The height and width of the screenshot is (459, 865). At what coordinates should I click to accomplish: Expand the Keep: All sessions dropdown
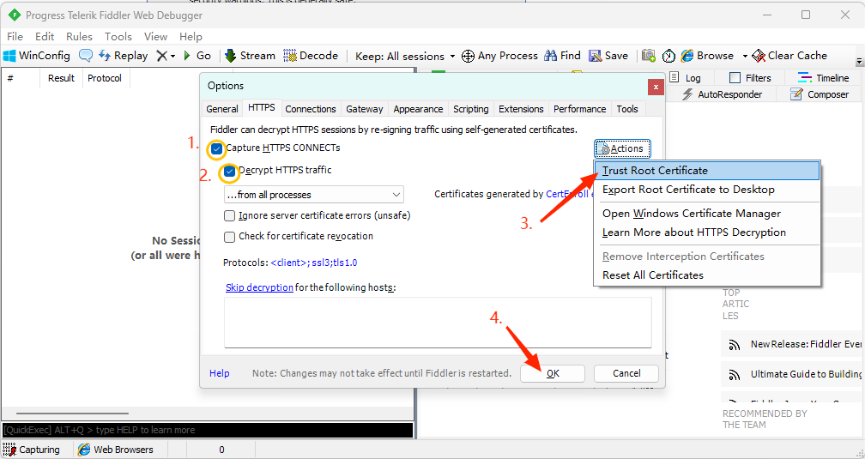pyautogui.click(x=452, y=57)
